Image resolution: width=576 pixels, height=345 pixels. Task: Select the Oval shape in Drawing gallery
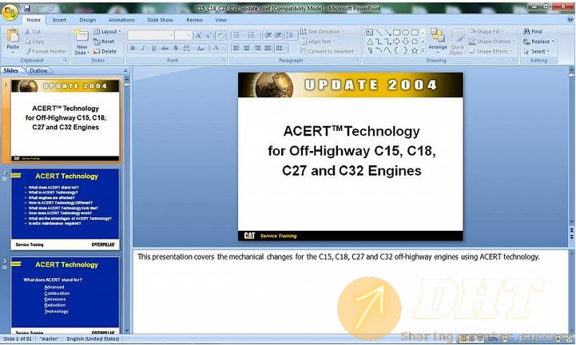[x=405, y=32]
